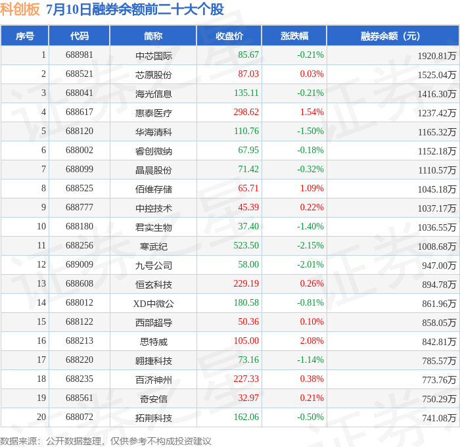
Task: Click closing price 37.40
Action: (248, 226)
